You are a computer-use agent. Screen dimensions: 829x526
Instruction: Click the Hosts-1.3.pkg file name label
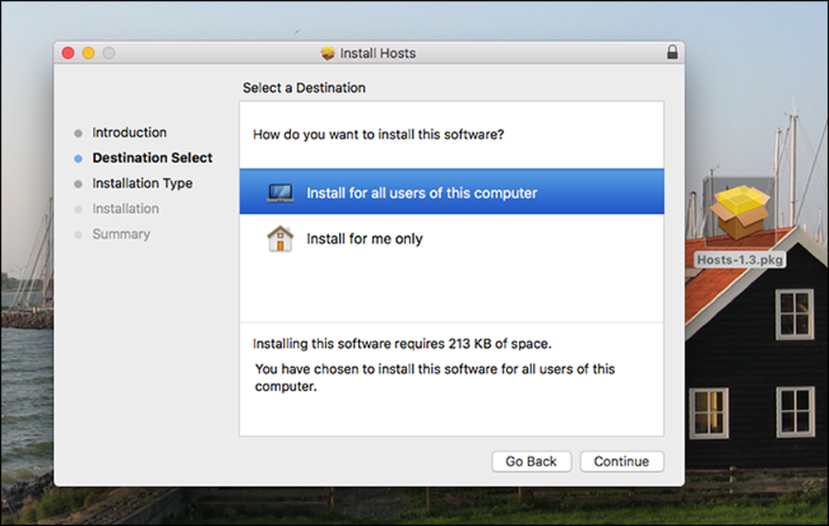[x=739, y=259]
